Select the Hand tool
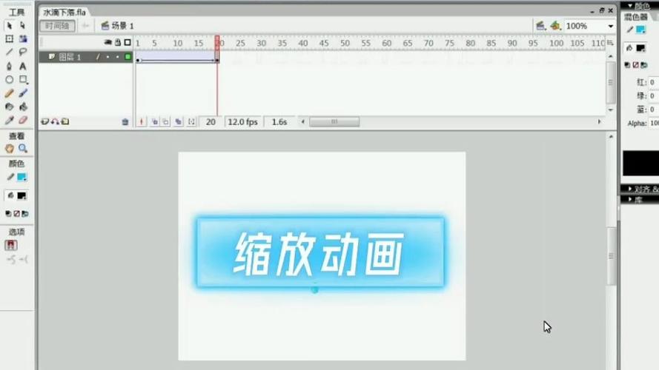659x370 pixels. coord(9,149)
